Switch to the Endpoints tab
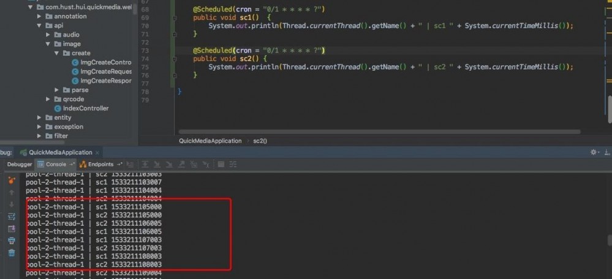 coord(101,165)
